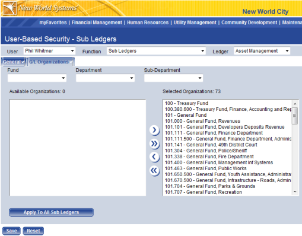Open the Financial Management menu
The width and height of the screenshot is (302, 236).
click(97, 23)
